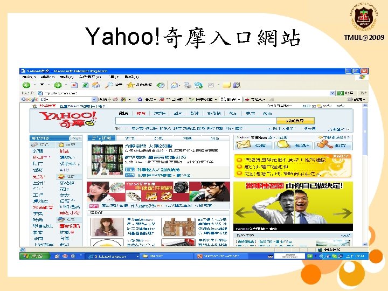The height and width of the screenshot is (291, 388).
Task: Open the File (檔案) menu
Action: coord(29,77)
